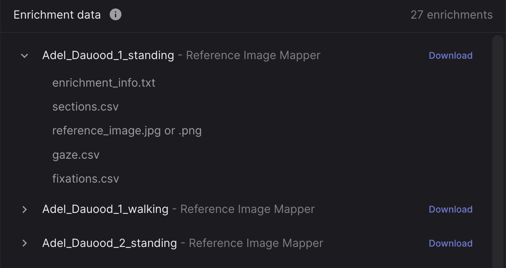Click the enrichment list vertical scrollbar
The height and width of the screenshot is (268, 506).
(497, 150)
